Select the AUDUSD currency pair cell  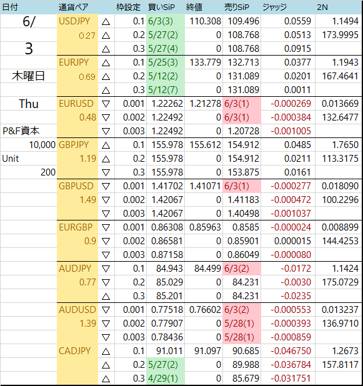click(77, 309)
